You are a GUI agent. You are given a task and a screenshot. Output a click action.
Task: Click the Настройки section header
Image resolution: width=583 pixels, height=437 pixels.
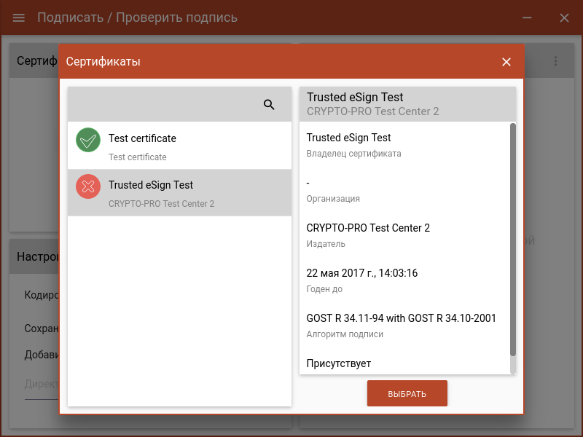(x=40, y=256)
